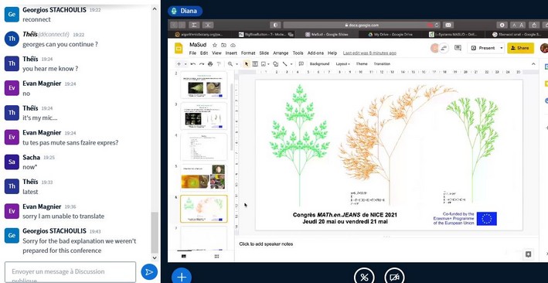
Task: Open the insert image dropdown arrow
Action: point(268,64)
